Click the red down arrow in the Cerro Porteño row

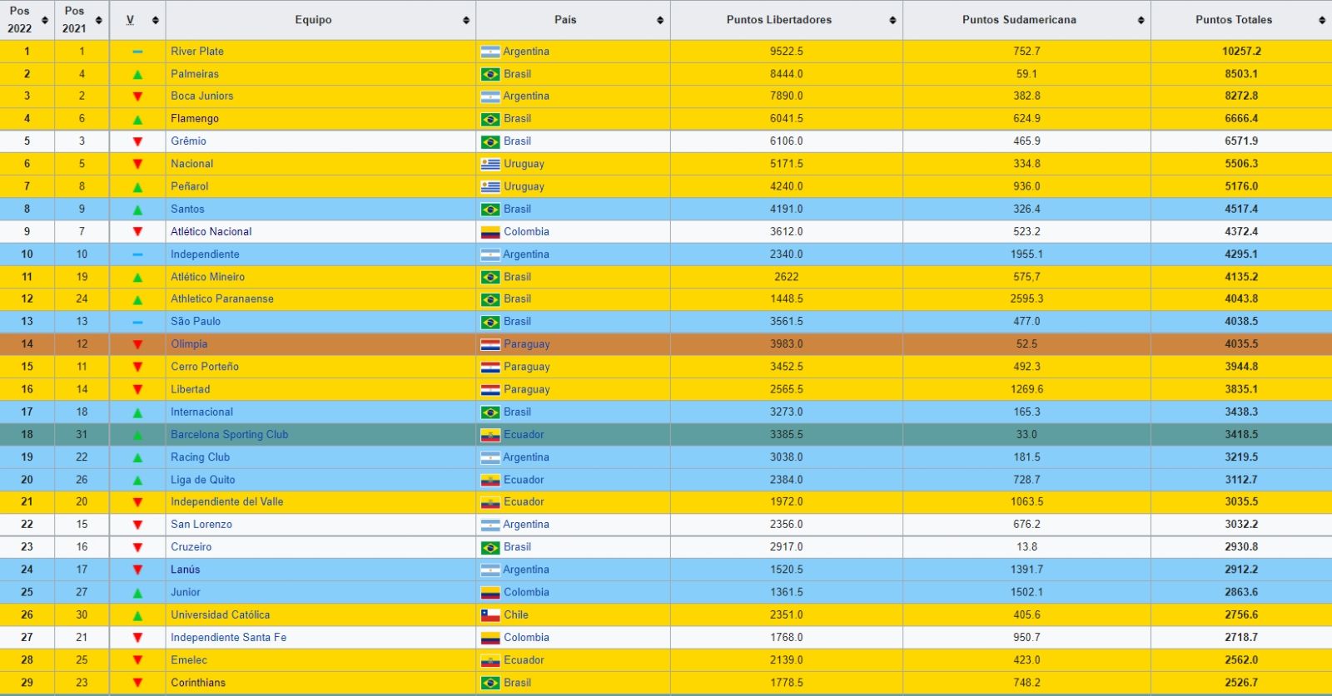137,368
